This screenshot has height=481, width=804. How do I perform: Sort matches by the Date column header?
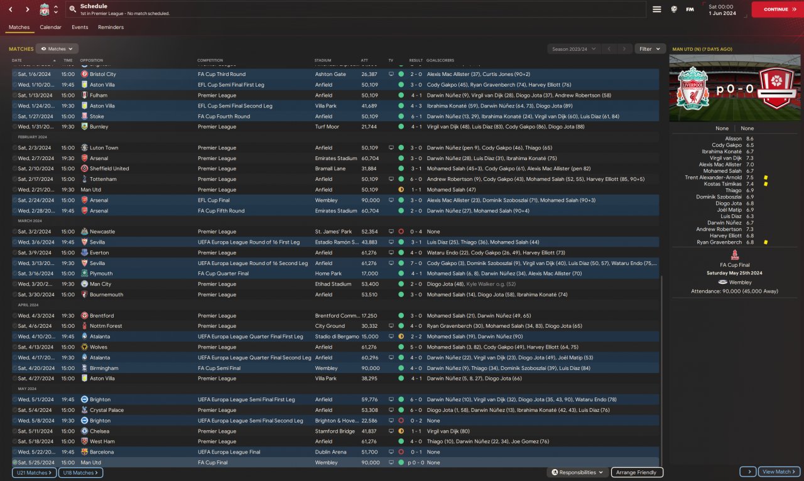16,60
